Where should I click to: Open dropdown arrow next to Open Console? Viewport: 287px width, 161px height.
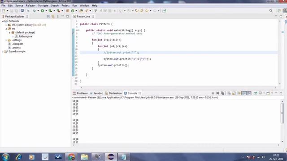coord(272,93)
